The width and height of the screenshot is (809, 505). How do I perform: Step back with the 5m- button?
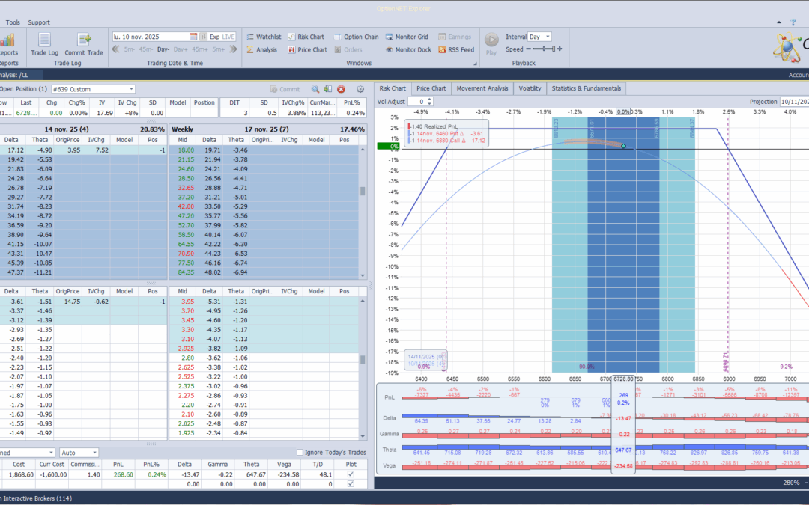(x=129, y=49)
